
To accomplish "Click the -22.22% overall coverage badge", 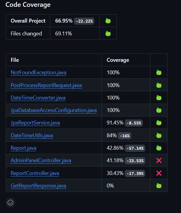I will pyautogui.click(x=84, y=21).
